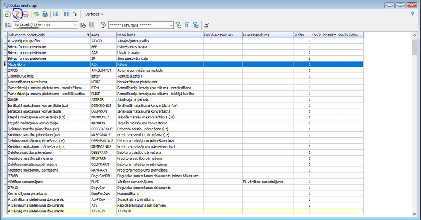
Task: Click the filter funnel with pencil icon
Action: pyautogui.click(x=103, y=25)
